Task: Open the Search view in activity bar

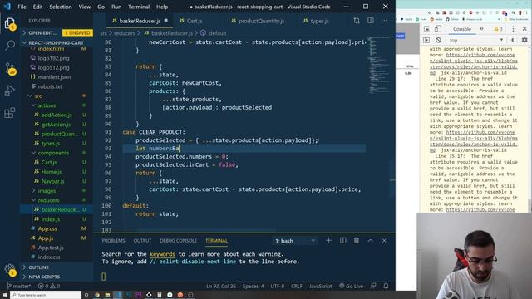Action: [x=10, y=45]
